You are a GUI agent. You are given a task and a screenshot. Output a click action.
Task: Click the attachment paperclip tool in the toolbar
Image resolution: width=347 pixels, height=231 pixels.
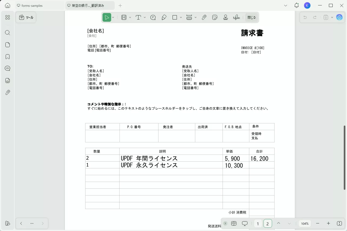[204, 17]
